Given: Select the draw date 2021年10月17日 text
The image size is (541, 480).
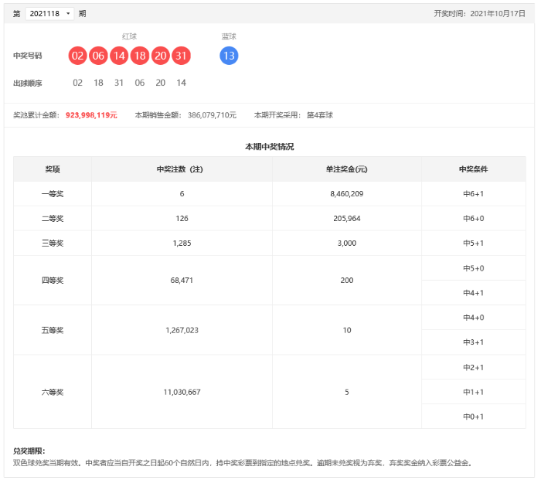Looking at the screenshot, I should tap(498, 13).
